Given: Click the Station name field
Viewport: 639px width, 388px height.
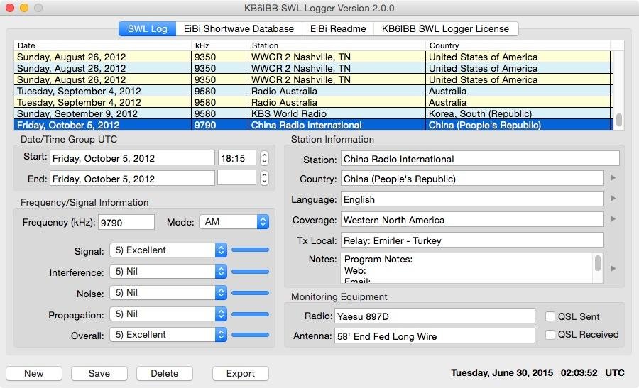Looking at the screenshot, I should pos(480,159).
